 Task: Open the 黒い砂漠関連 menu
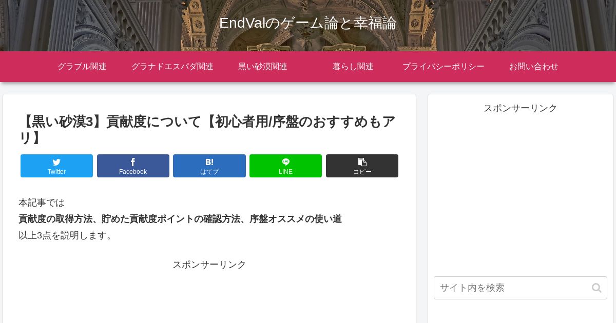pyautogui.click(x=263, y=67)
